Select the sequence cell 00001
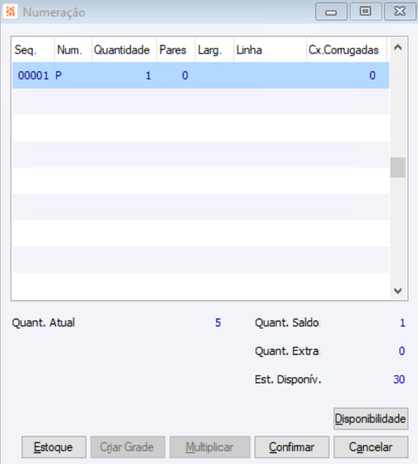418x464 pixels. tap(33, 76)
